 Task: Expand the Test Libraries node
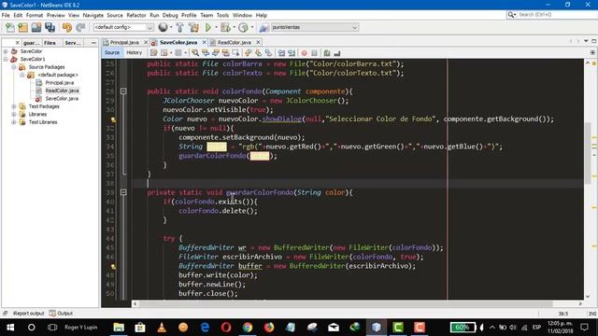[x=14, y=122]
